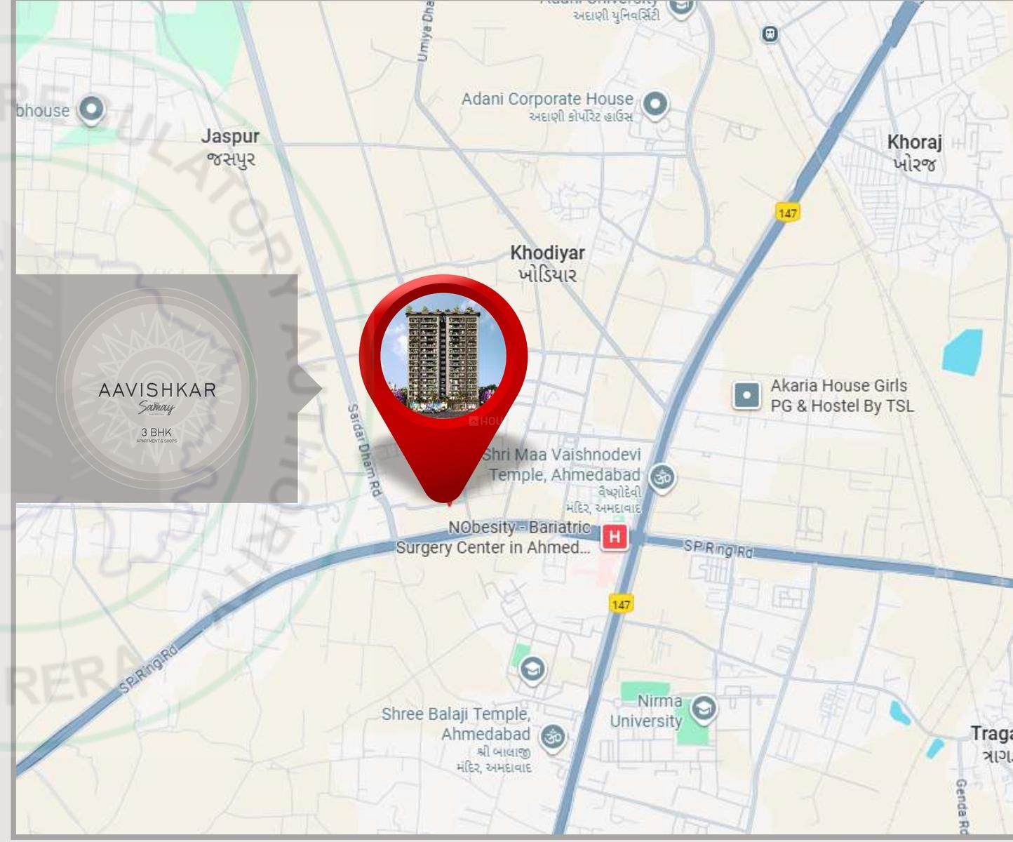Click the large red location pin
The image size is (1013, 842).
tap(443, 463)
